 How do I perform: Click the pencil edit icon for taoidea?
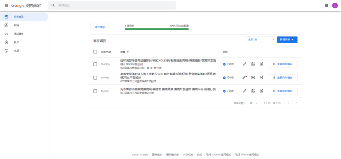[x=244, y=77]
